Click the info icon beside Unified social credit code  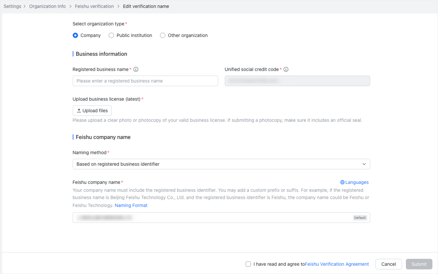pos(286,69)
